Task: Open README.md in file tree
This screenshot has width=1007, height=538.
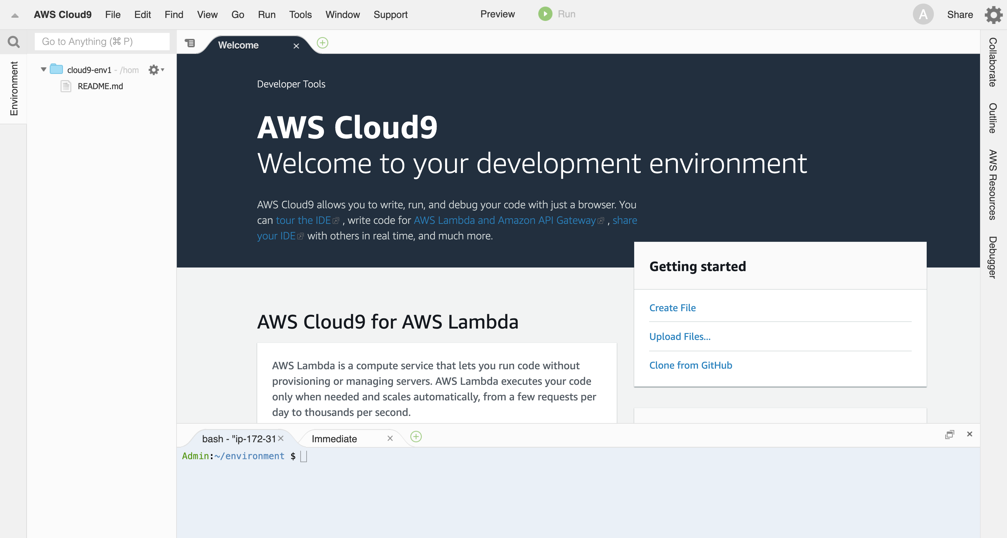Action: click(x=100, y=86)
